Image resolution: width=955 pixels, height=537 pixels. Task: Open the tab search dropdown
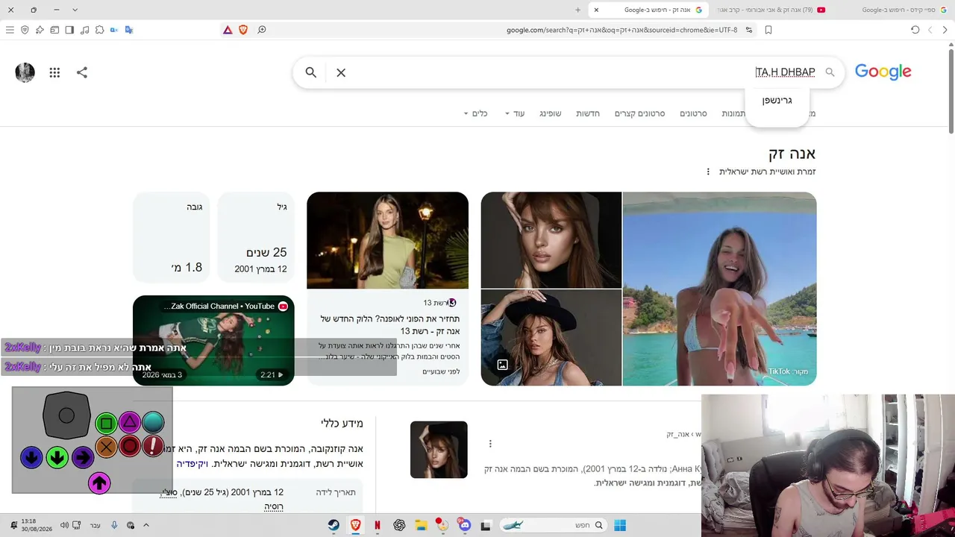[x=75, y=10]
